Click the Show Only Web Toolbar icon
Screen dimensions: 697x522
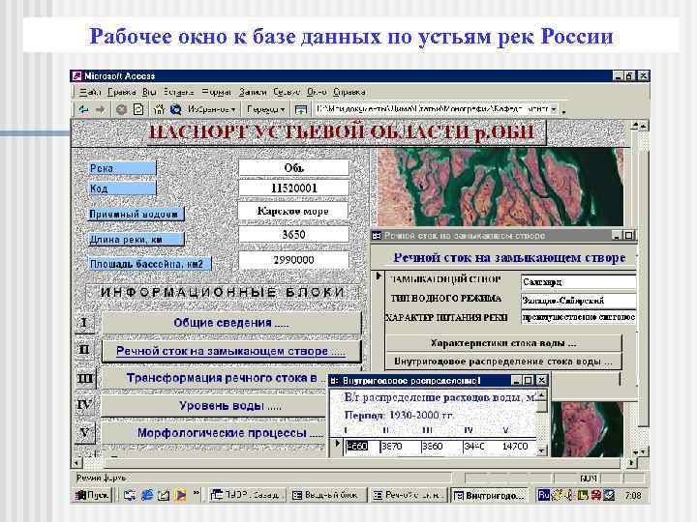[301, 109]
